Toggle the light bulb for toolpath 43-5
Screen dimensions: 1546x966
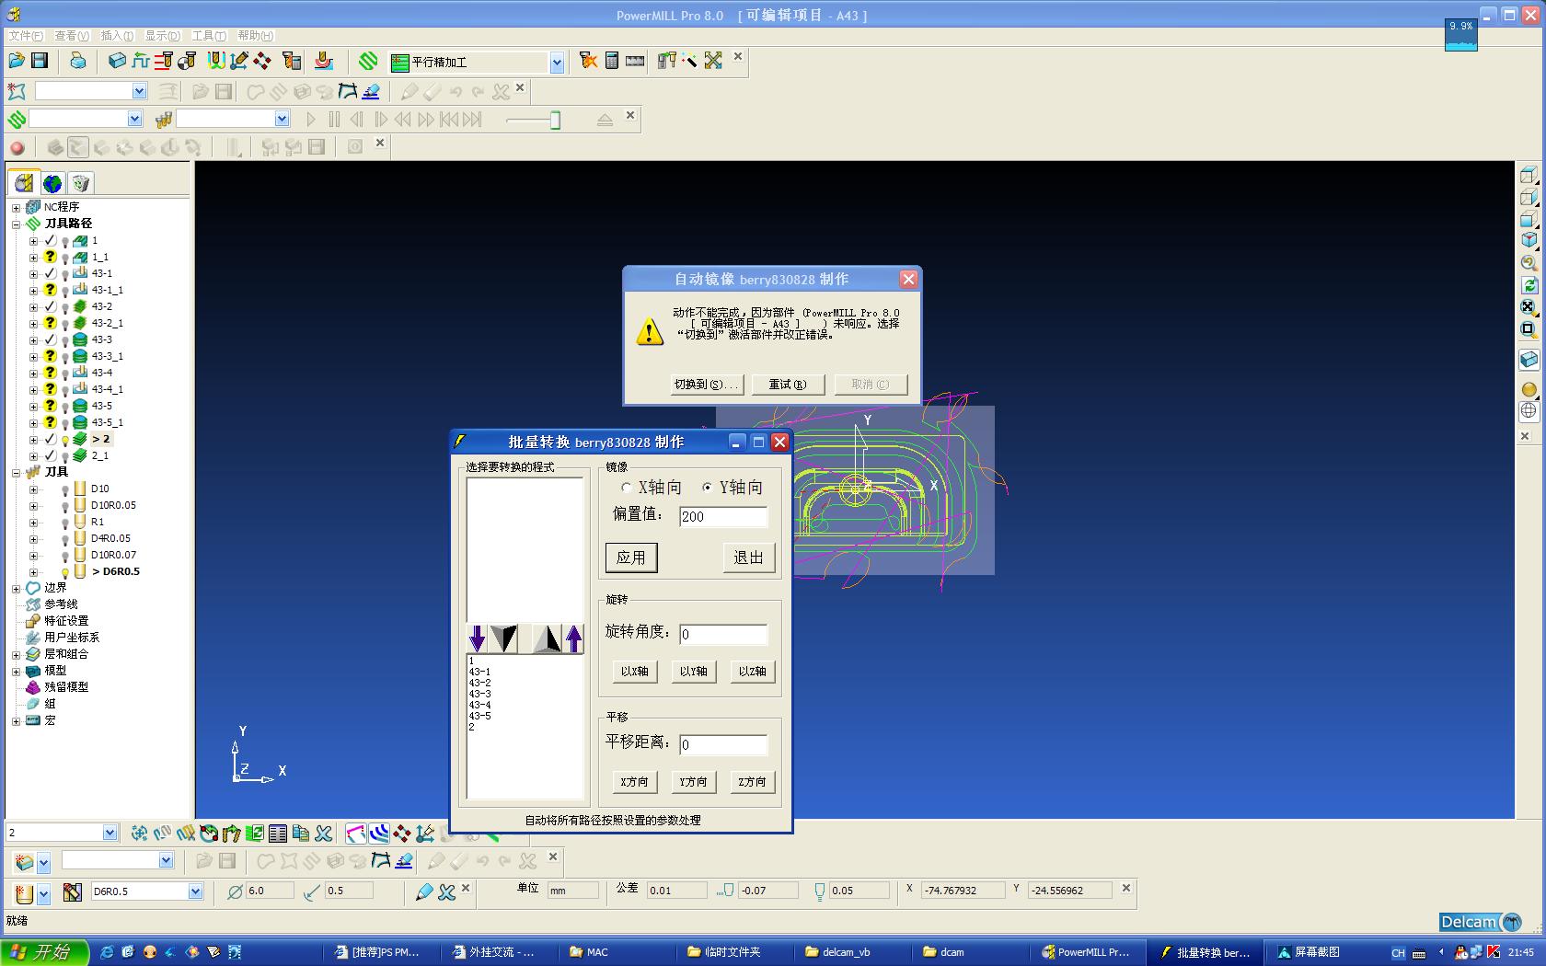65,407
